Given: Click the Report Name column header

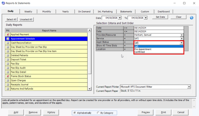Looking at the screenshot, I should (x=49, y=31).
